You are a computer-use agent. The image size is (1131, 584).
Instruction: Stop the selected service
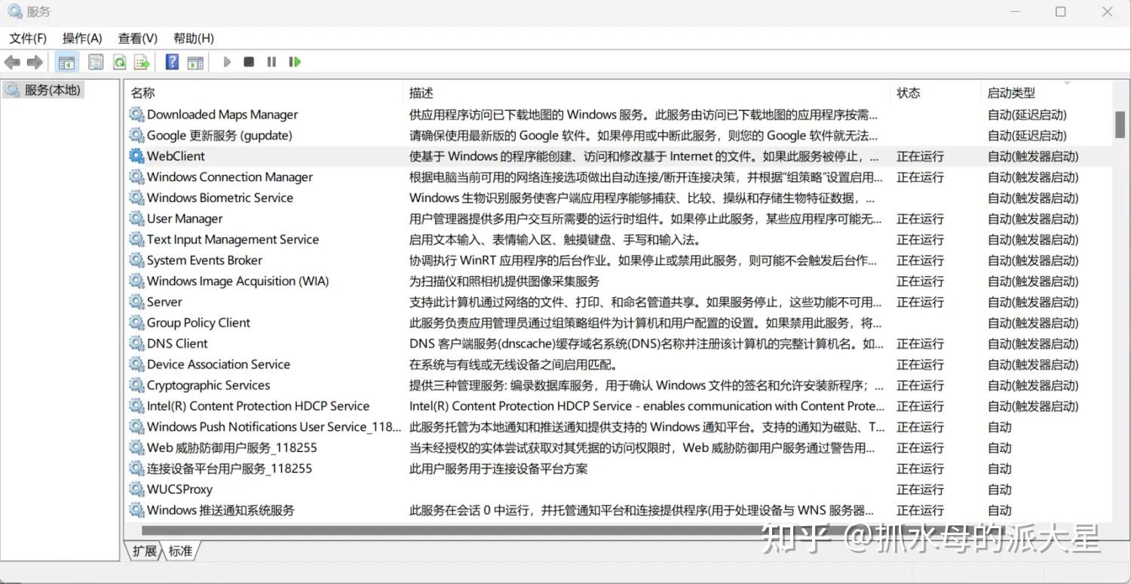249,62
